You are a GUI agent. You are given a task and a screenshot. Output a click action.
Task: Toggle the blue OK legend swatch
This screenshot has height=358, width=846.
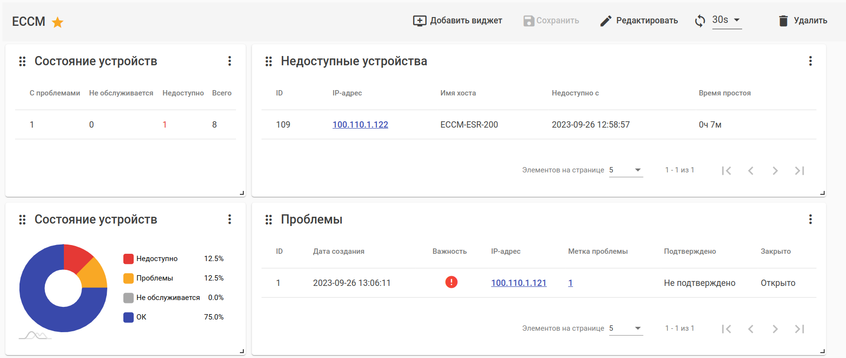pyautogui.click(x=129, y=317)
